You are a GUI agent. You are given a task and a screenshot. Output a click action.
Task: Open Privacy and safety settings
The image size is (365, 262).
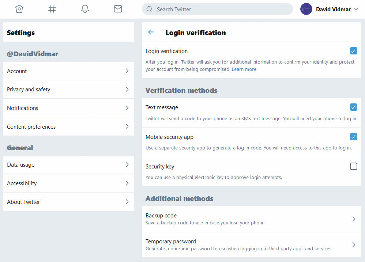pos(69,90)
